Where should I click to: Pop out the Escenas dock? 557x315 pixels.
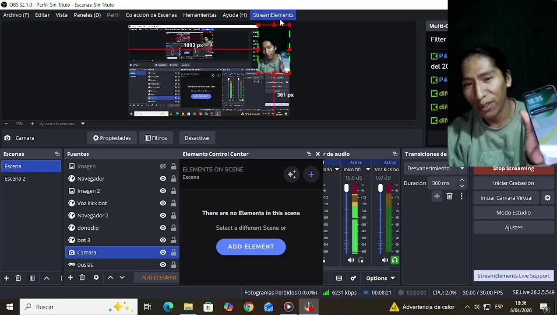point(57,154)
